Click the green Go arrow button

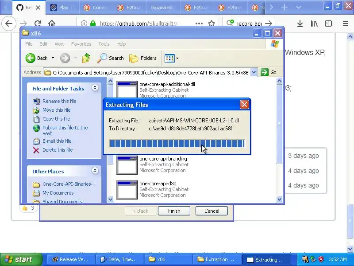pos(264,72)
